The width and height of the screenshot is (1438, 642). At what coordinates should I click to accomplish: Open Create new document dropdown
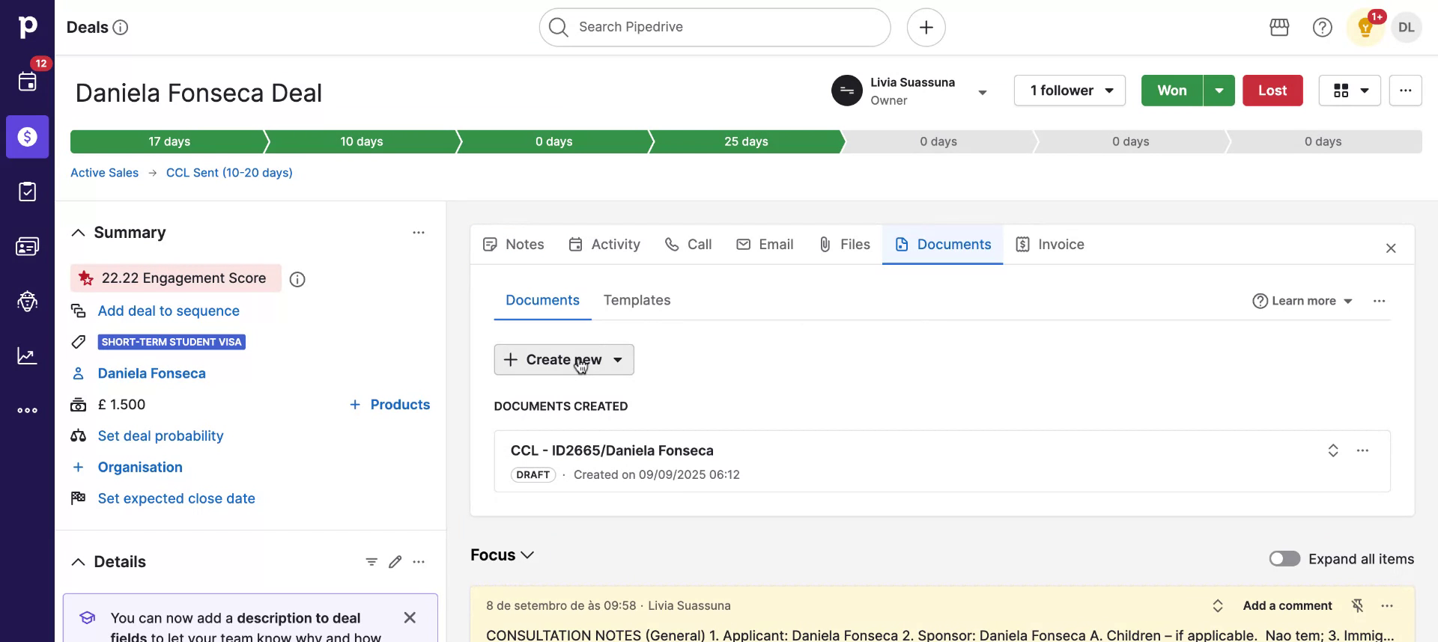(x=564, y=360)
